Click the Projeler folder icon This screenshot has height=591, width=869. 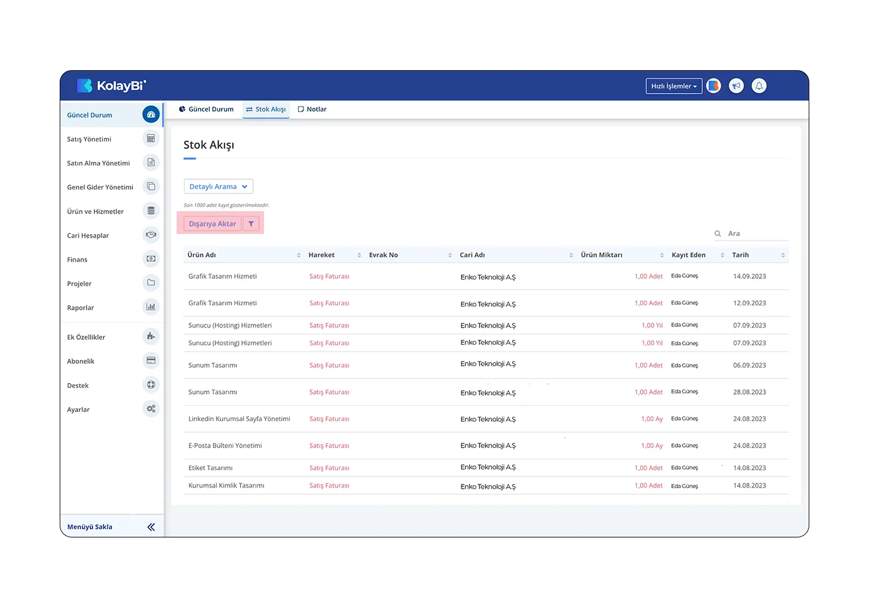coord(151,283)
